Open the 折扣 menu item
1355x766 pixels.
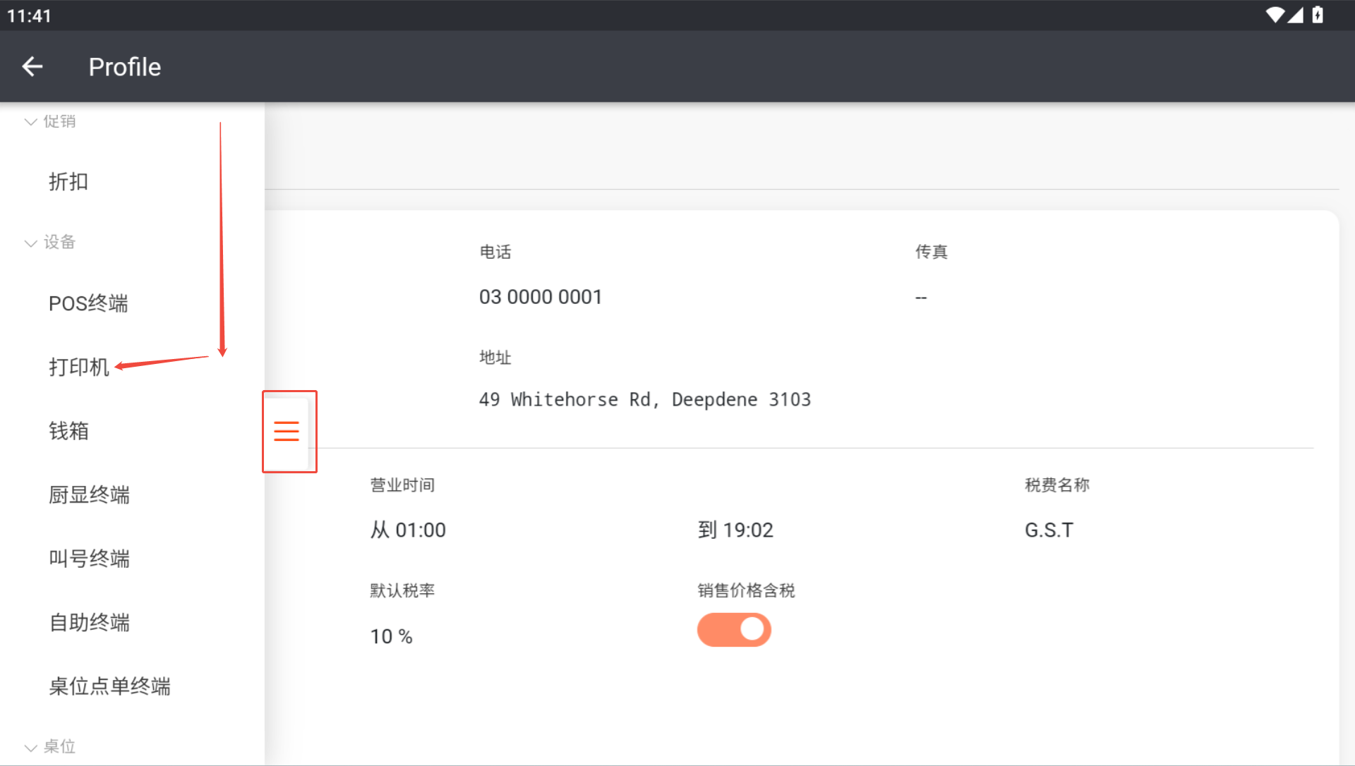point(68,182)
